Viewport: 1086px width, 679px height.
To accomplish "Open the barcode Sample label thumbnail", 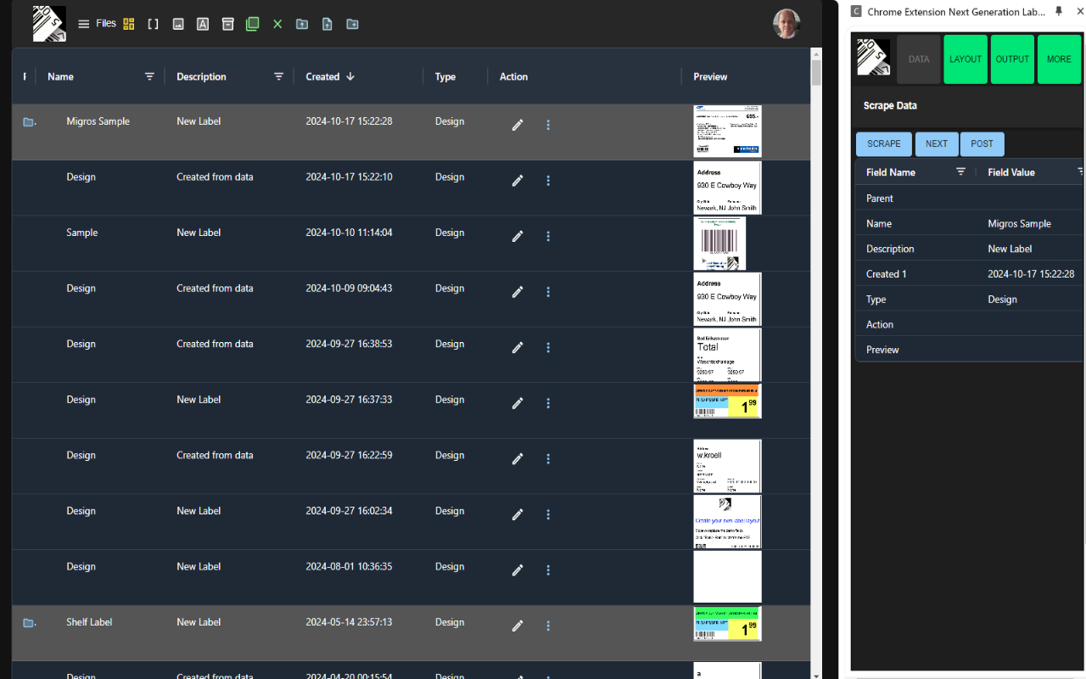I will (x=719, y=244).
